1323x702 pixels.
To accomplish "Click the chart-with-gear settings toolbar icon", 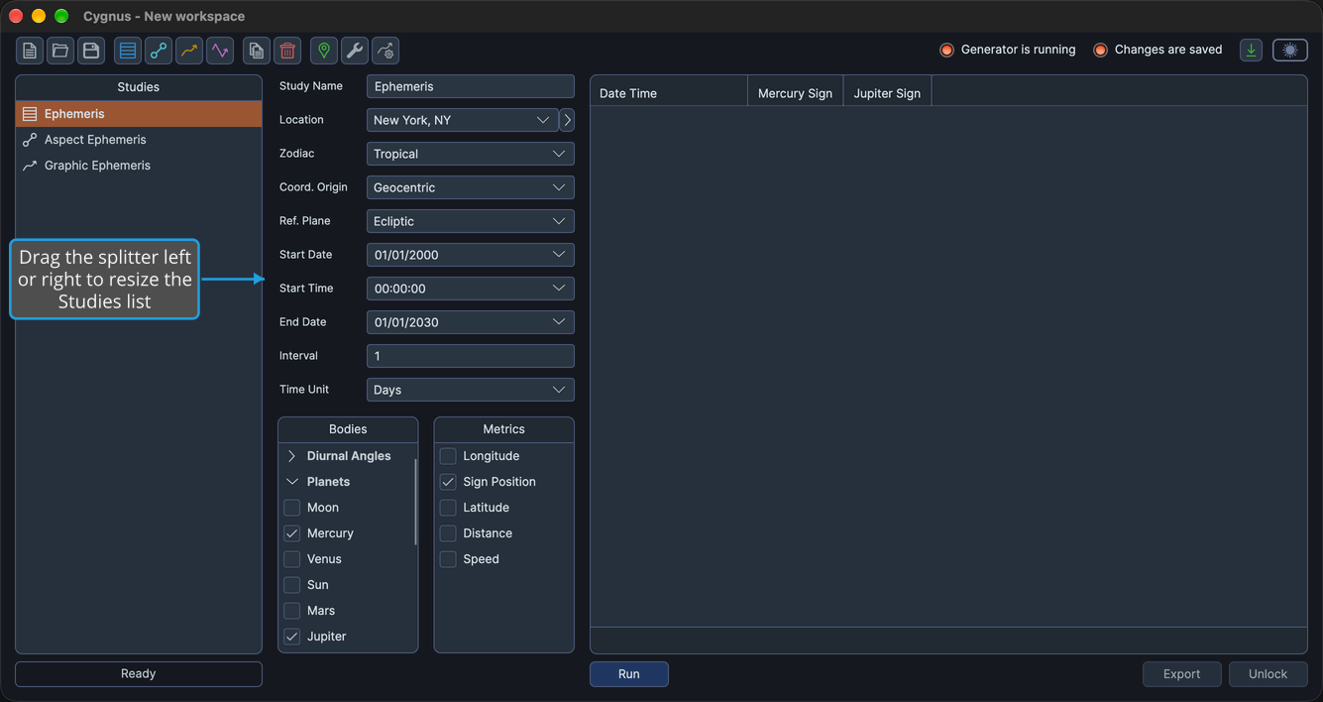I will [x=386, y=51].
